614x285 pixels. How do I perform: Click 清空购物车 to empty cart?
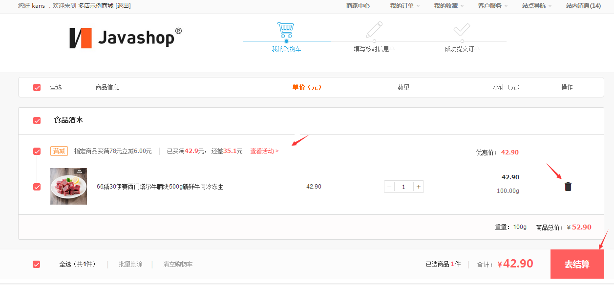pos(178,265)
